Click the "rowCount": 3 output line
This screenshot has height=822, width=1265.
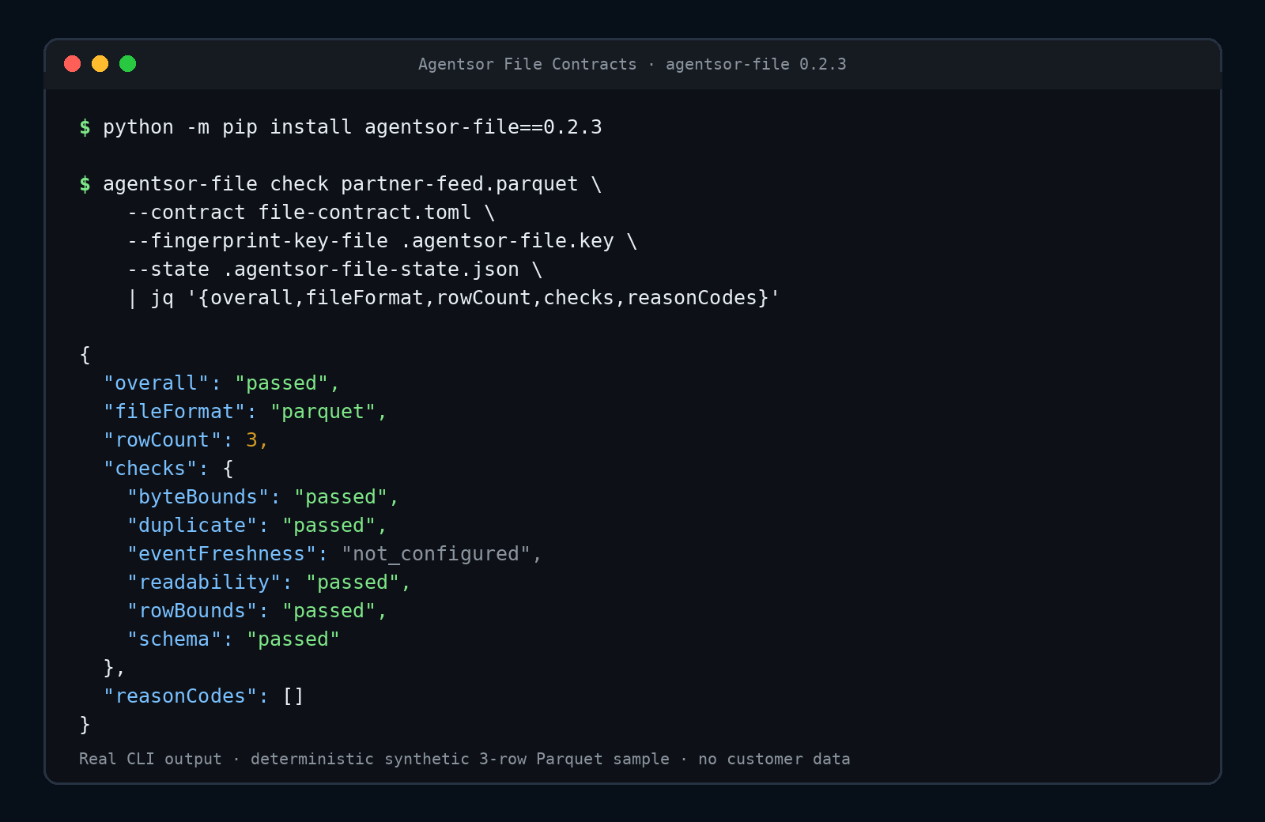click(187, 440)
